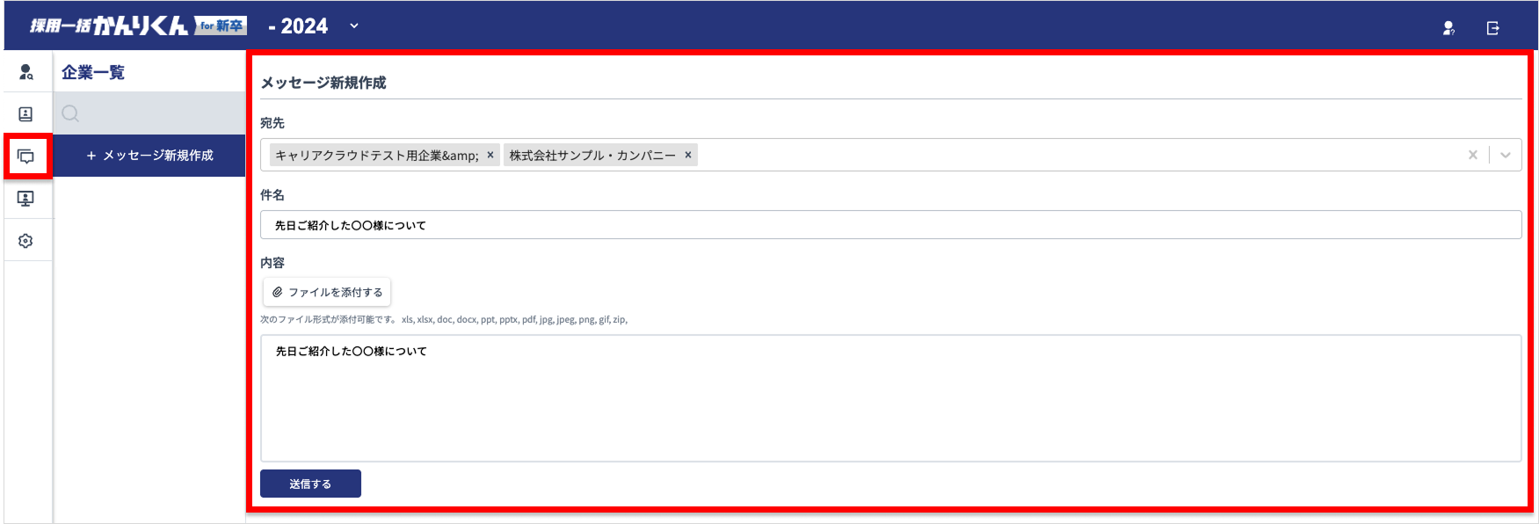This screenshot has width=1539, height=524.
Task: Remove the 株式会社サンプル・カンパニー recipient tag
Action: click(x=688, y=155)
